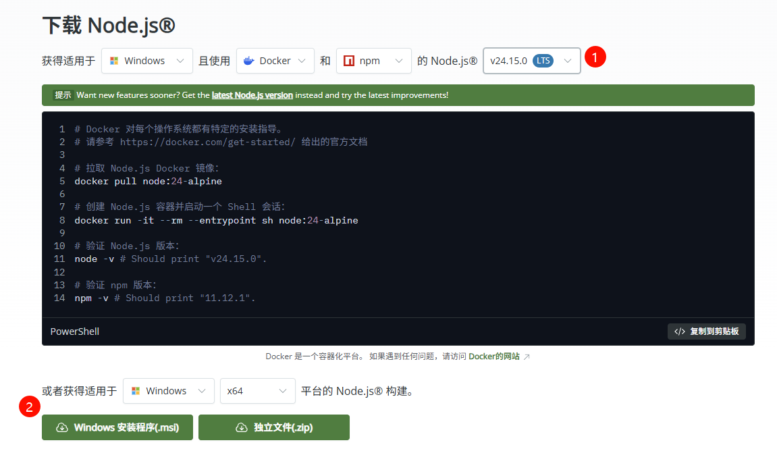Click code line 'docker run -it --rm --entrypoint sh node:24-alpine'

[x=217, y=220]
